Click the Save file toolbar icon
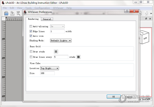Image resolution: width=154 pixels, height=107 pixels. coord(12,13)
